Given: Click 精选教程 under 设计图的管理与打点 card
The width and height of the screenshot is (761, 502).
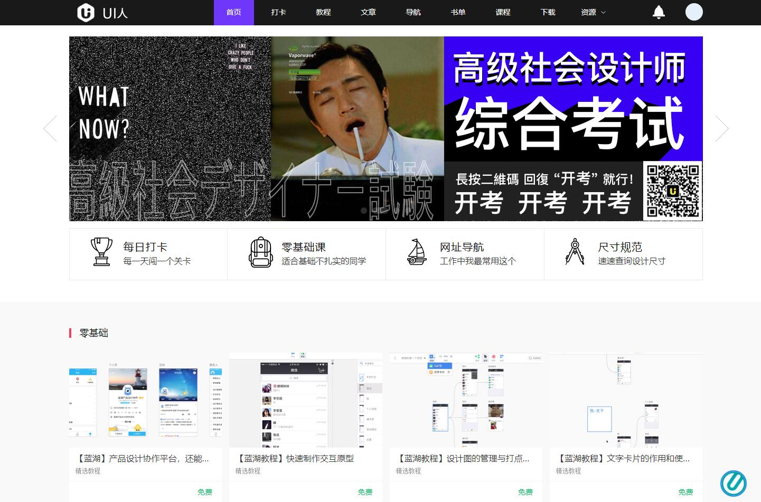Looking at the screenshot, I should (x=408, y=471).
